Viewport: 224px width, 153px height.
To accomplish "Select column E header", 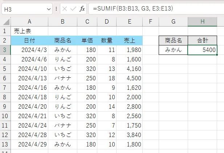I will point(130,22).
